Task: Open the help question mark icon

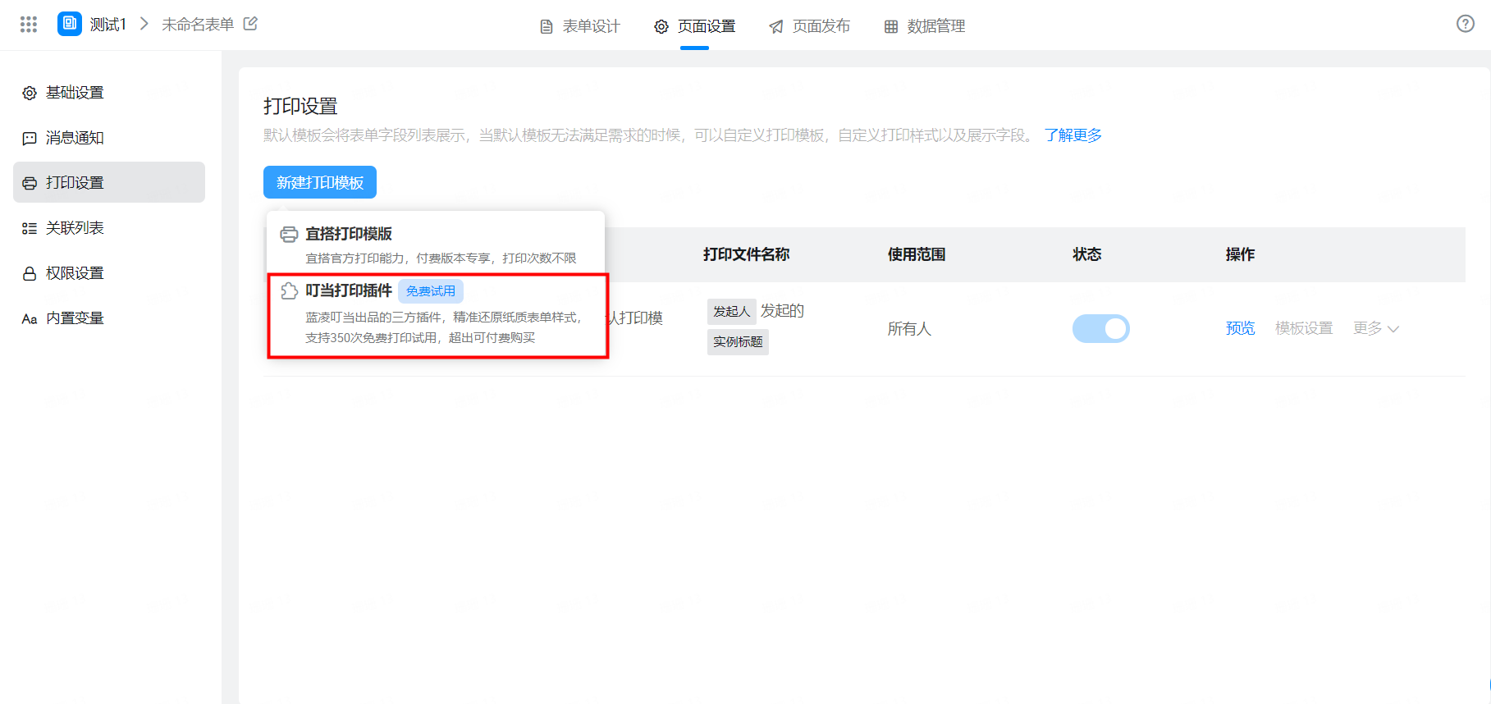Action: (x=1466, y=24)
